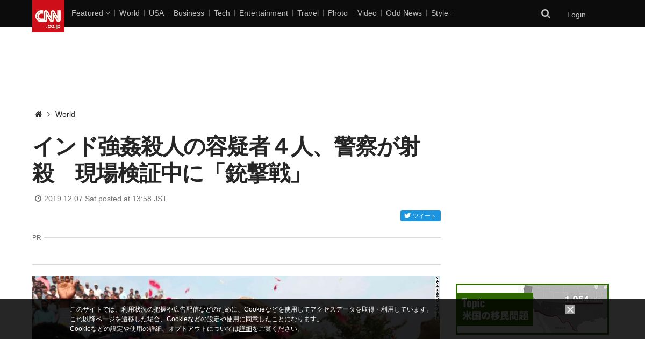Go to the USA section
Image resolution: width=645 pixels, height=339 pixels.
[156, 13]
